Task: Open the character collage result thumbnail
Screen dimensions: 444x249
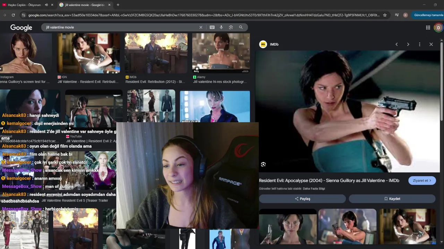Action: [x=151, y=106]
